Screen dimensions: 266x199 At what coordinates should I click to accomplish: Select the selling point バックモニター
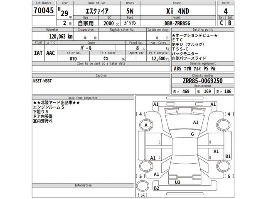point(185,53)
